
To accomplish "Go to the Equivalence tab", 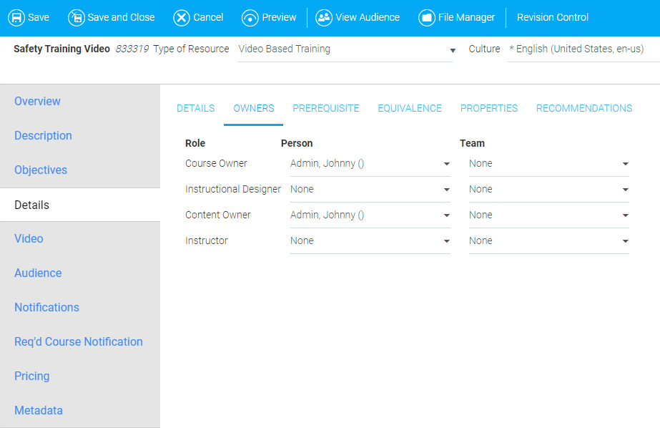I will (x=410, y=109).
